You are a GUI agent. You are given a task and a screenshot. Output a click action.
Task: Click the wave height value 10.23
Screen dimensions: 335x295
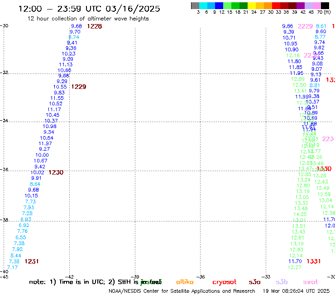coord(68,54)
